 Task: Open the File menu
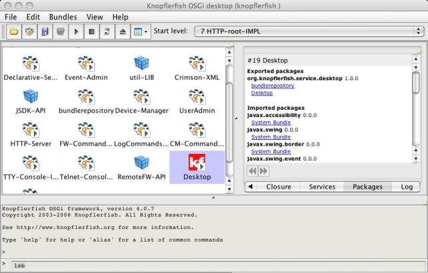tap(11, 17)
